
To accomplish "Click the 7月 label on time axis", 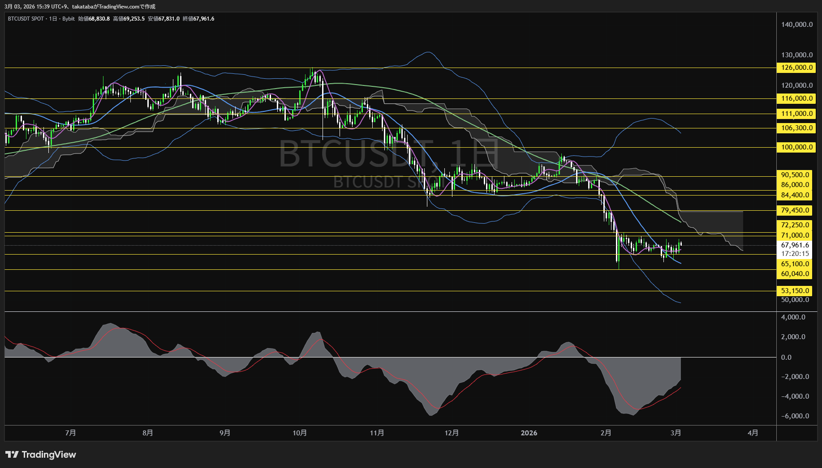I will [70, 433].
